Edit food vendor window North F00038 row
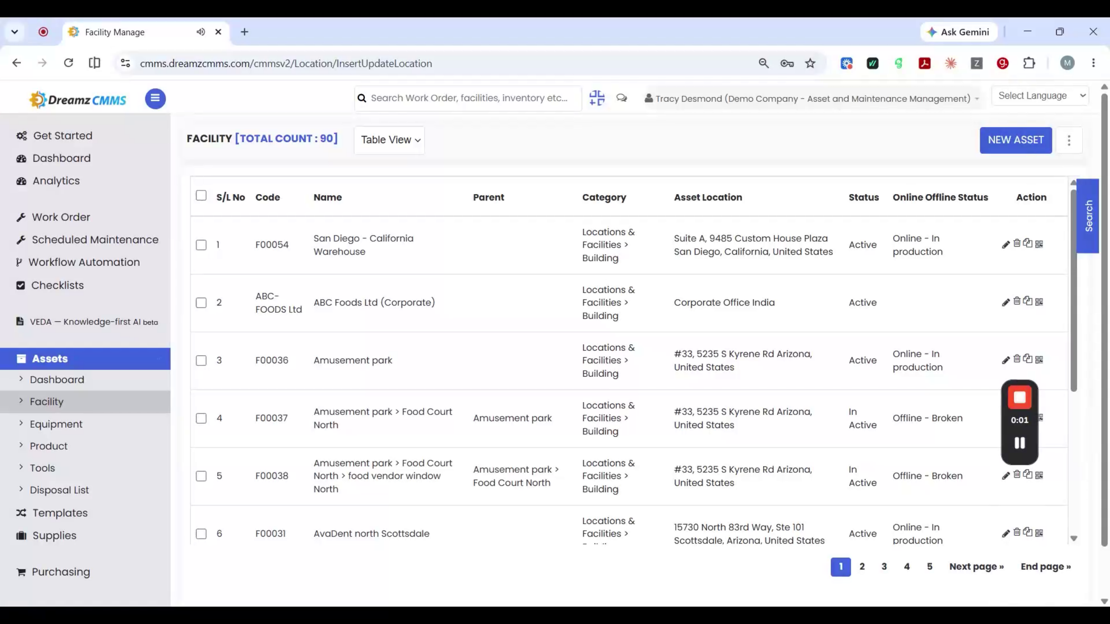The image size is (1110, 624). pyautogui.click(x=1005, y=476)
